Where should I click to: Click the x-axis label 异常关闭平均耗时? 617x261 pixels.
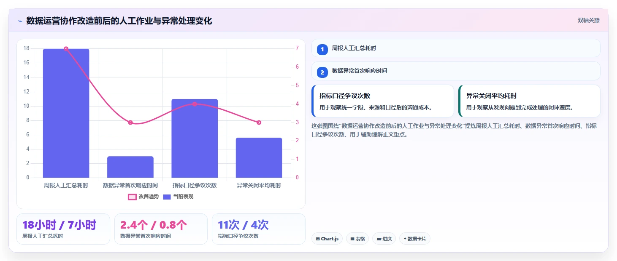click(x=259, y=185)
